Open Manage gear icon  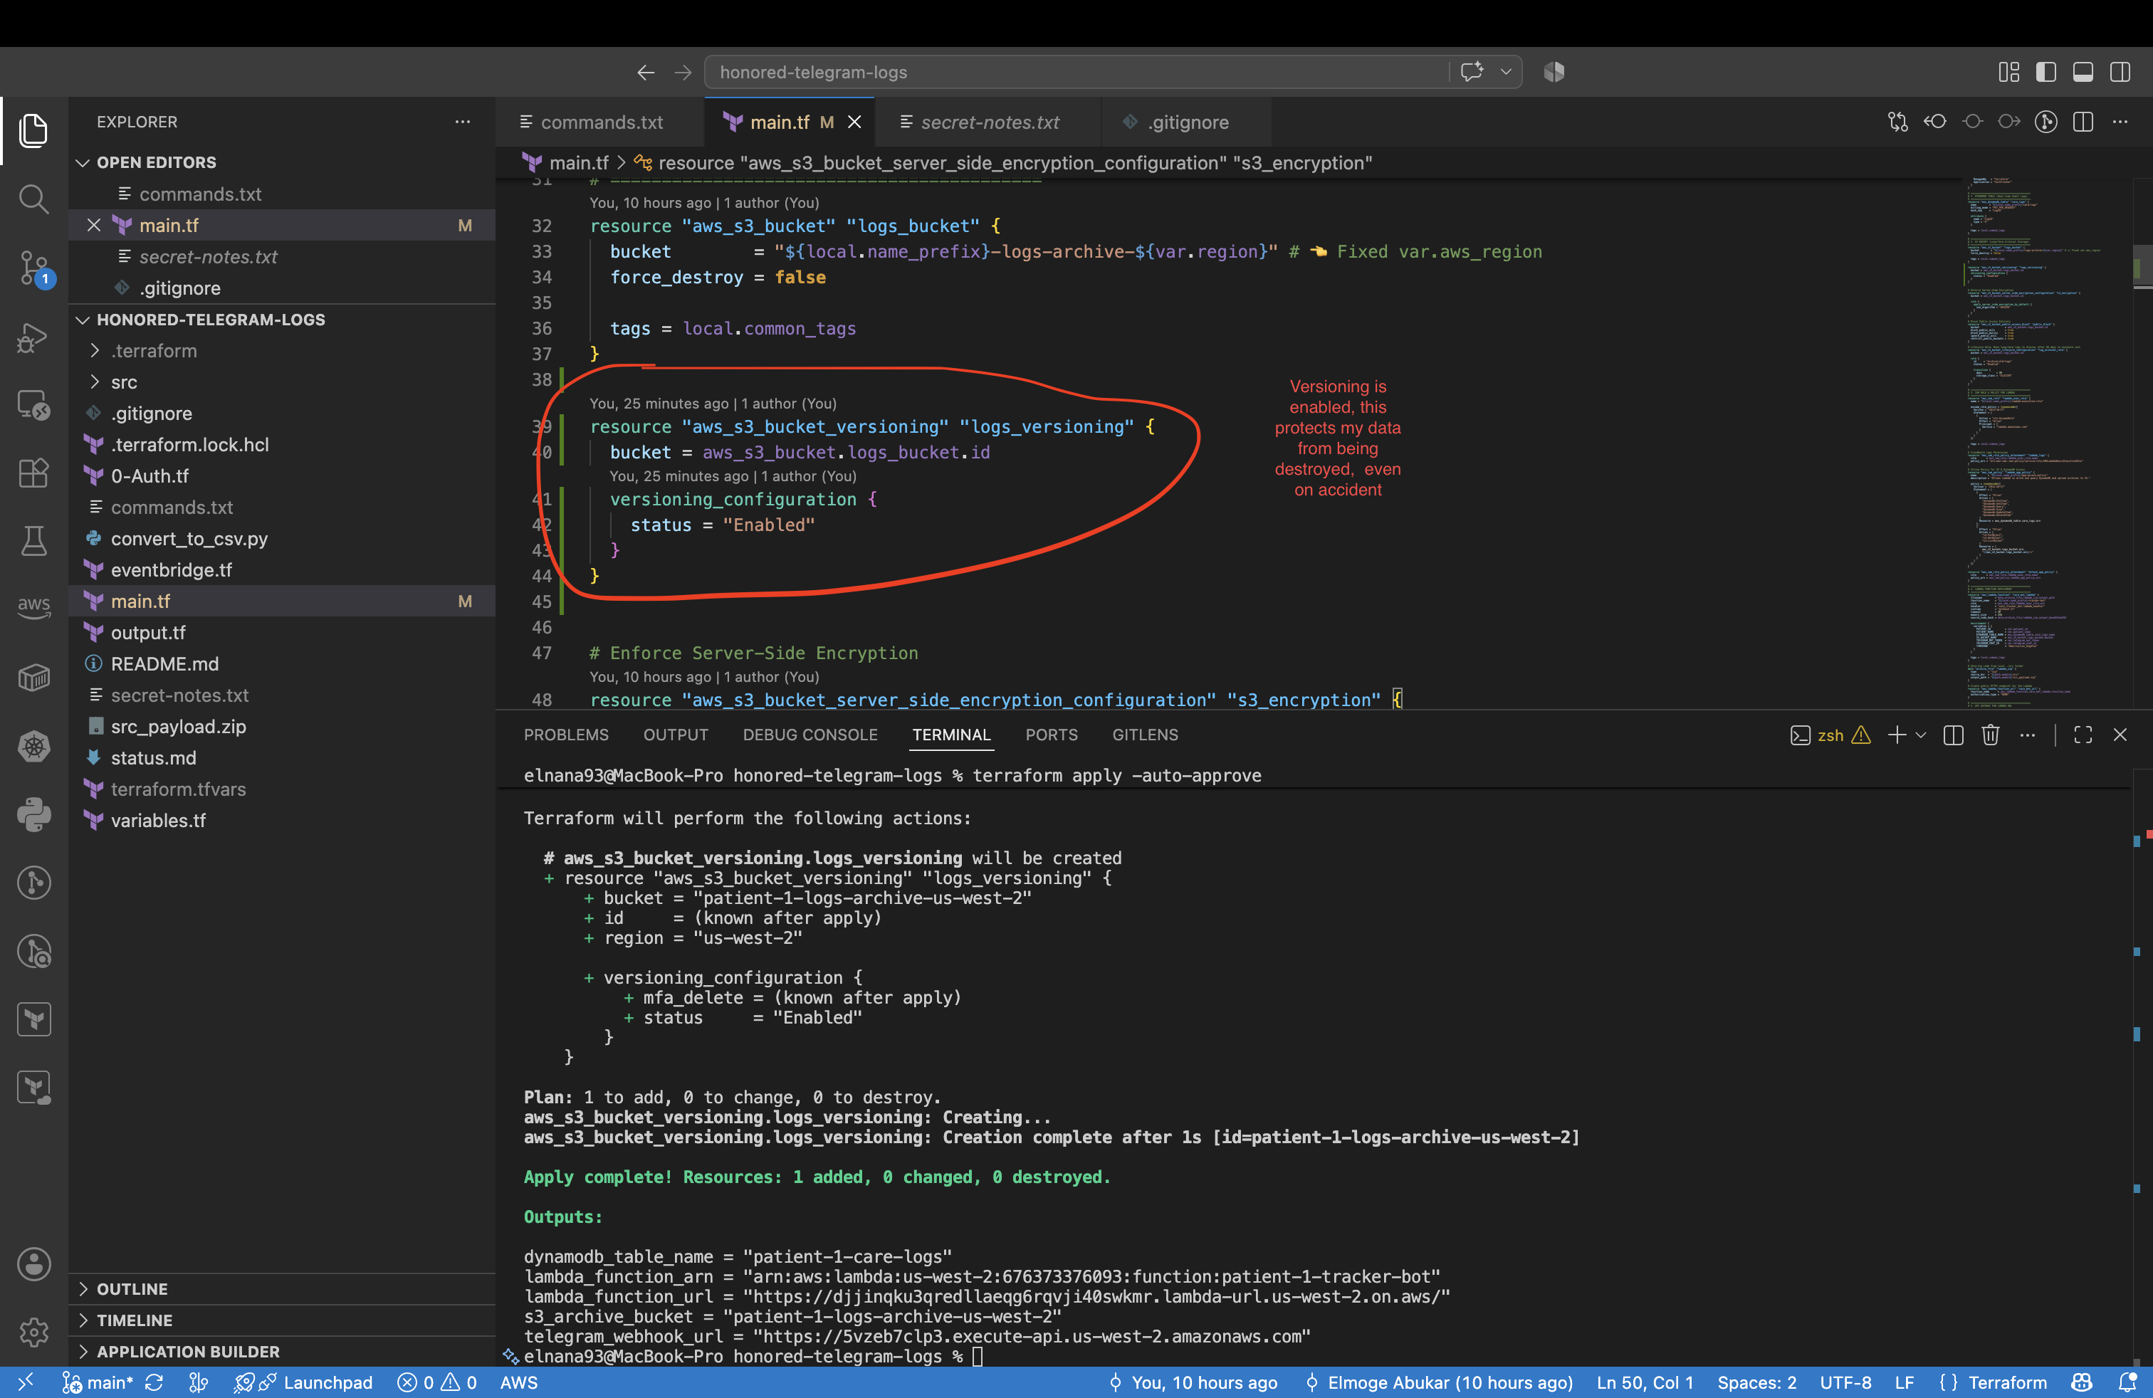coord(33,1332)
